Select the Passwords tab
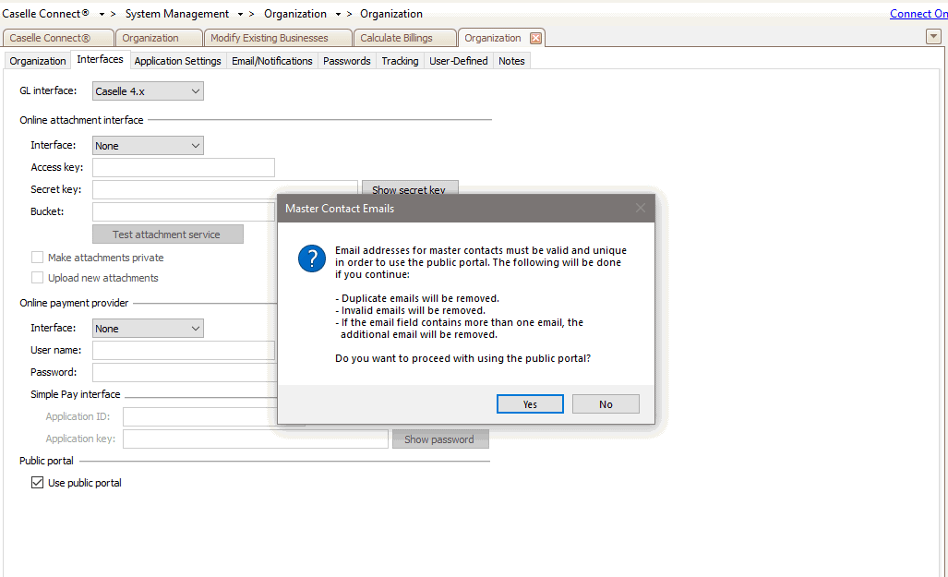The width and height of the screenshot is (948, 577). [x=347, y=61]
